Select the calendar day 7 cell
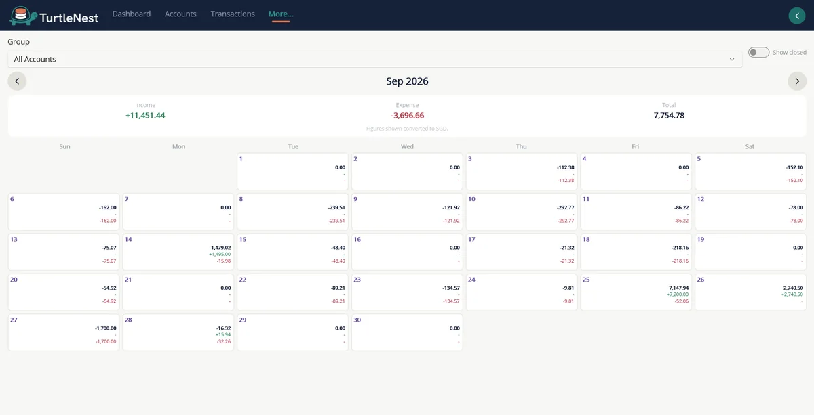This screenshot has height=415, width=814. click(178, 212)
